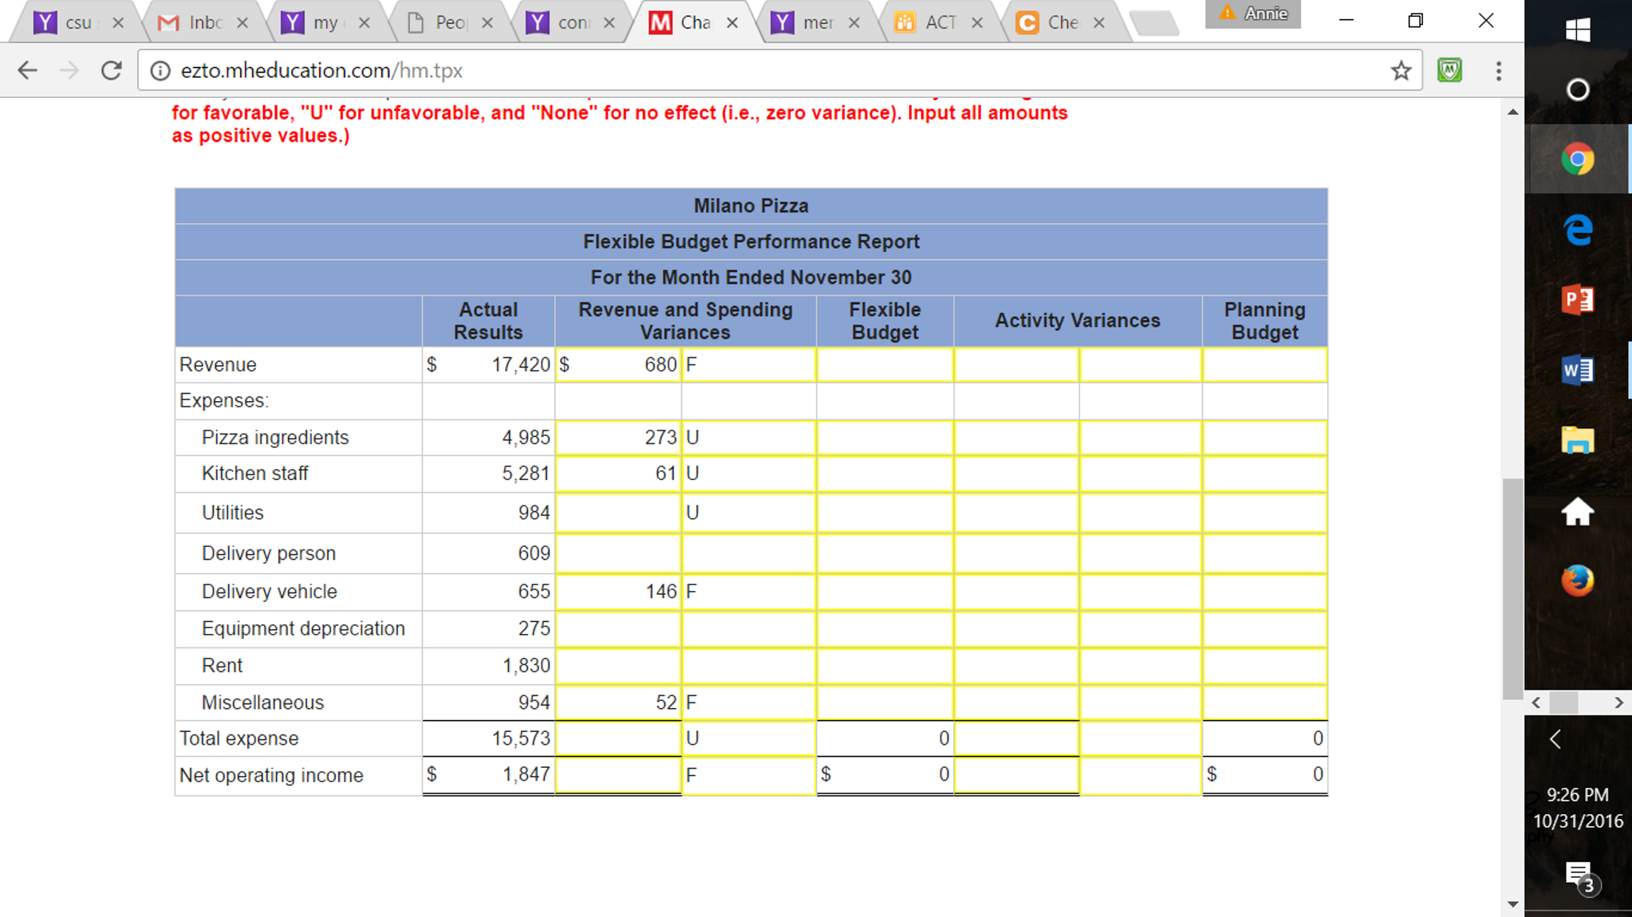Click the page vertical scrollbar thumb
1632x917 pixels.
(1512, 588)
